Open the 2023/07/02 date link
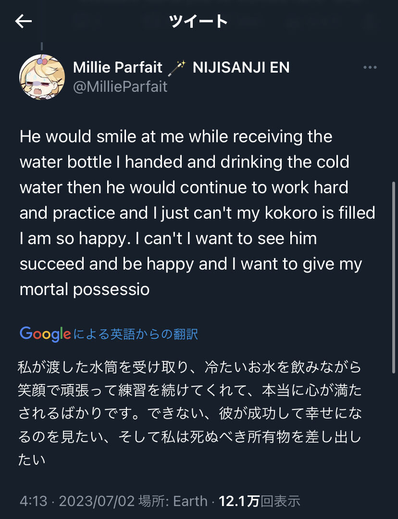 coord(96,501)
